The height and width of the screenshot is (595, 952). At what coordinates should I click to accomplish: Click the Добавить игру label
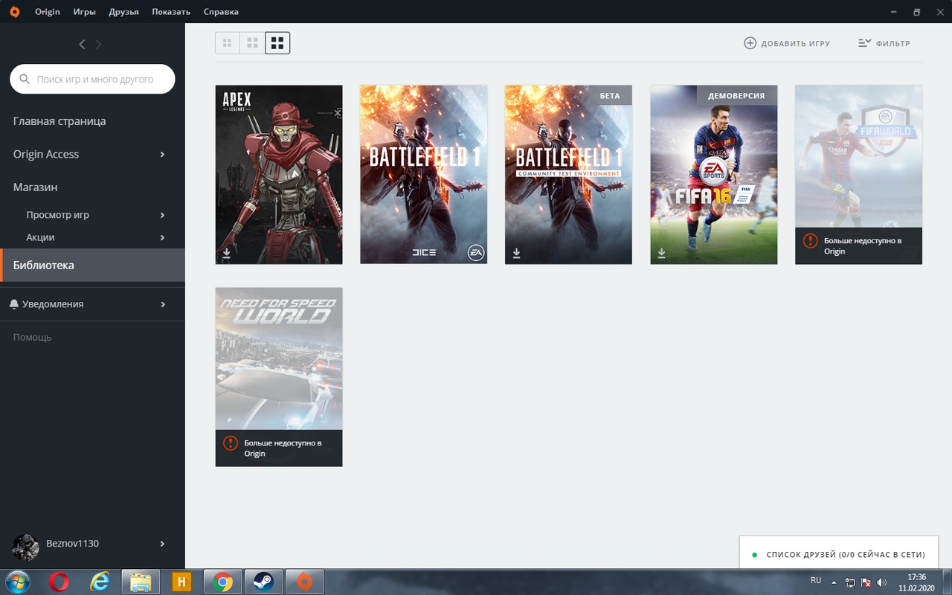tap(796, 43)
